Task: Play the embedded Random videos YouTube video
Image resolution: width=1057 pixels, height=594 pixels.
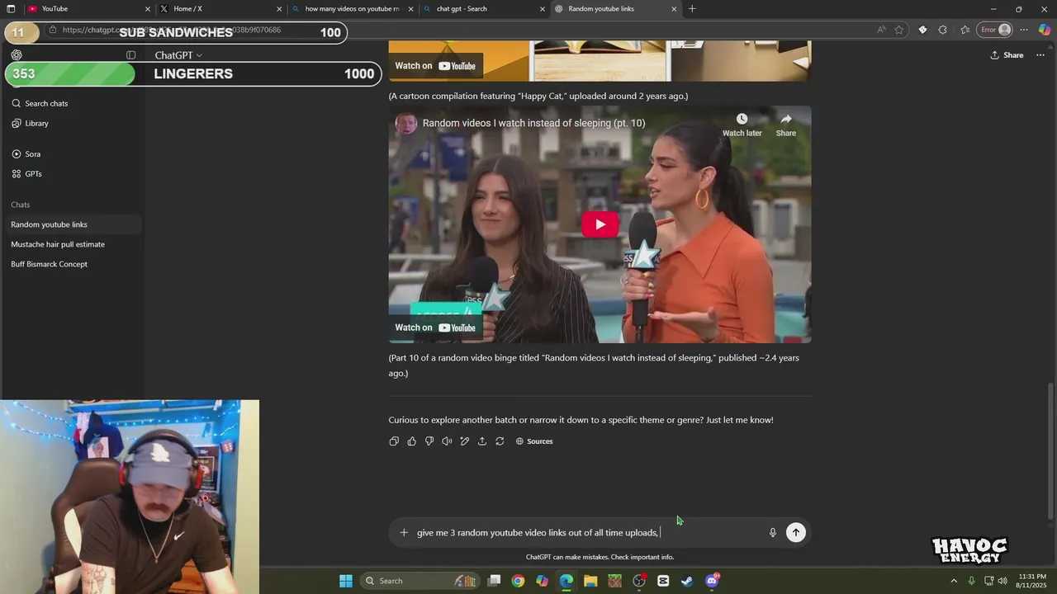Action: click(x=600, y=224)
